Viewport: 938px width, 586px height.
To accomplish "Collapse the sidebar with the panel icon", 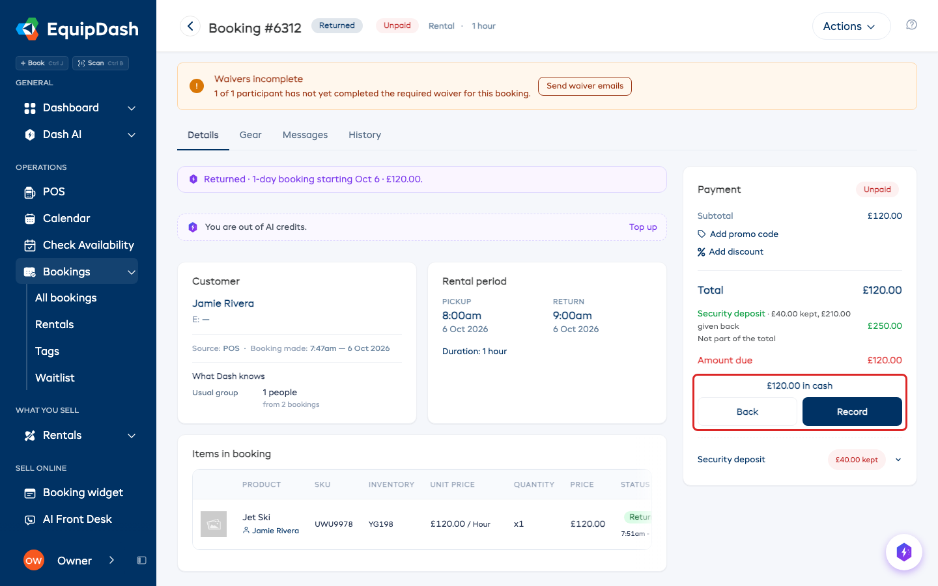I will pyautogui.click(x=141, y=561).
